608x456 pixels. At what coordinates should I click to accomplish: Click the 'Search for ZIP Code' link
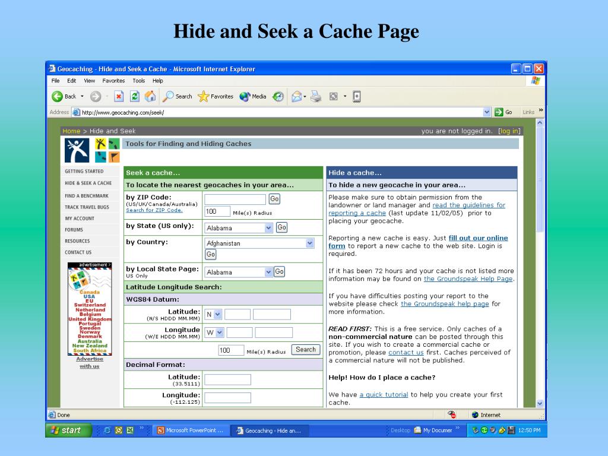154,210
